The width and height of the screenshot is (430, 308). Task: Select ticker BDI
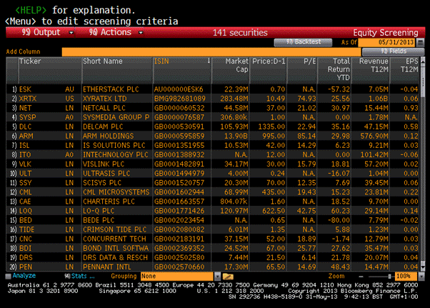point(25,248)
